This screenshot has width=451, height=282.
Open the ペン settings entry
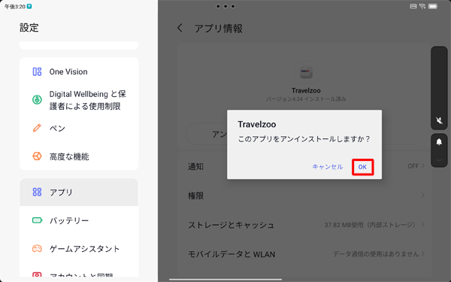pos(79,128)
